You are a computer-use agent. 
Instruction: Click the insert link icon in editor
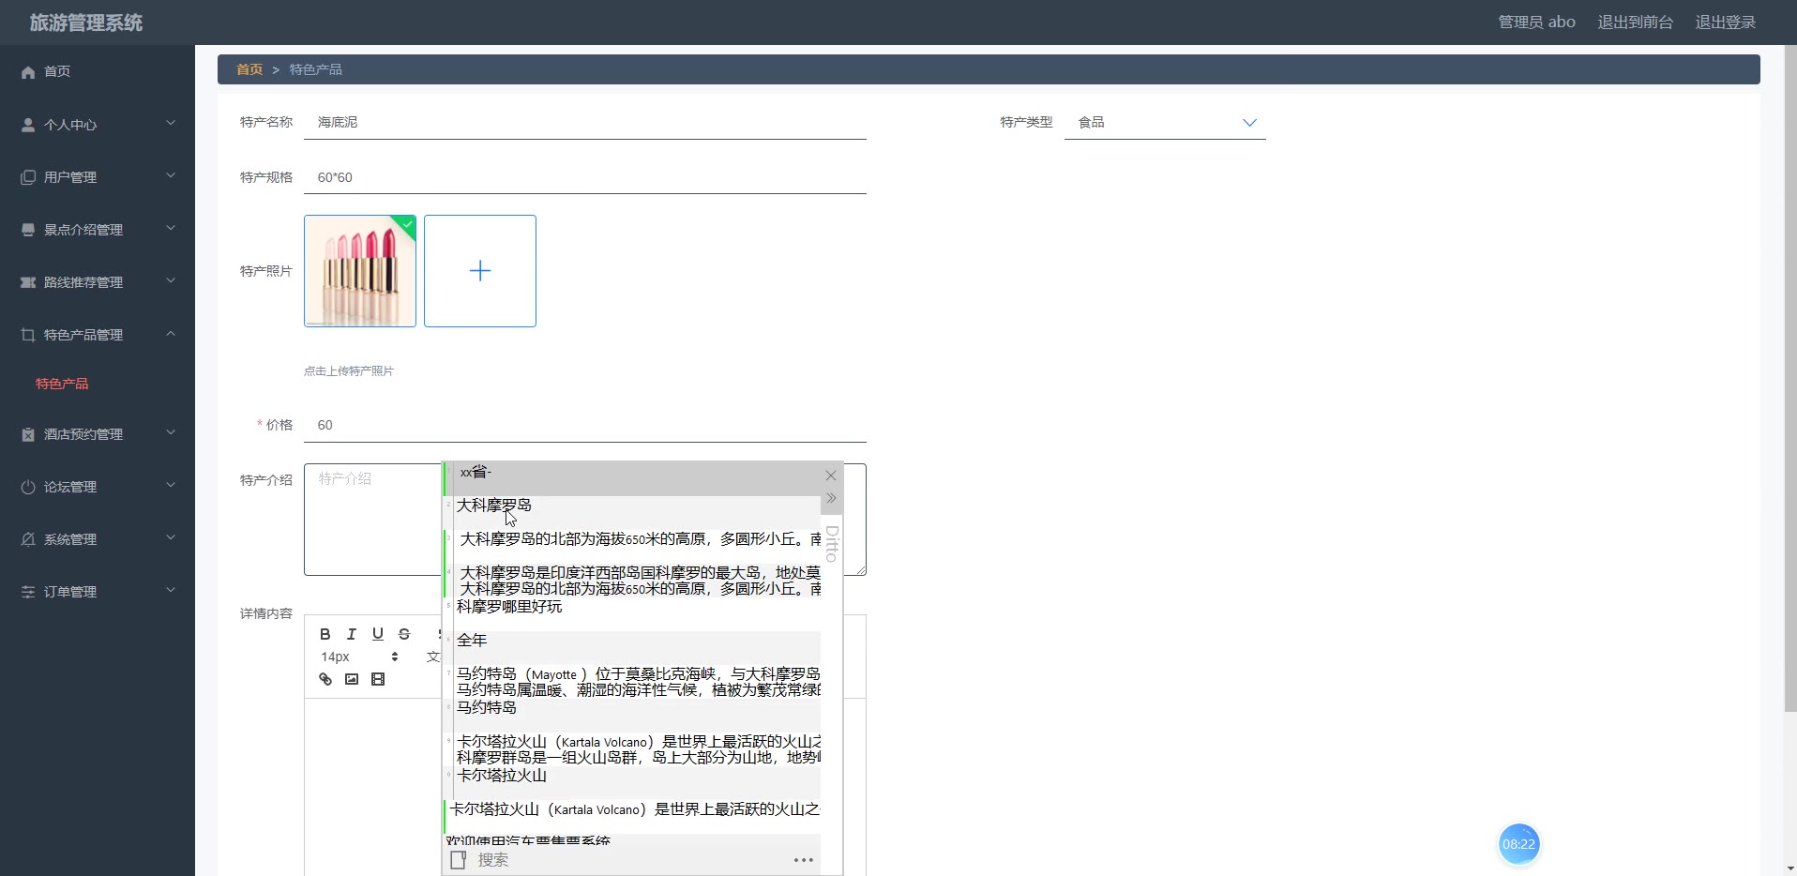[x=325, y=679]
